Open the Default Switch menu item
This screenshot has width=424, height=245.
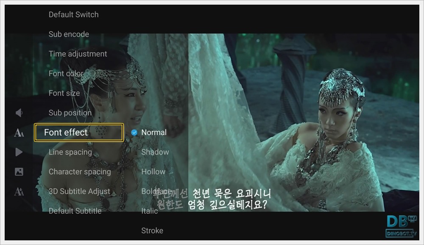click(73, 14)
